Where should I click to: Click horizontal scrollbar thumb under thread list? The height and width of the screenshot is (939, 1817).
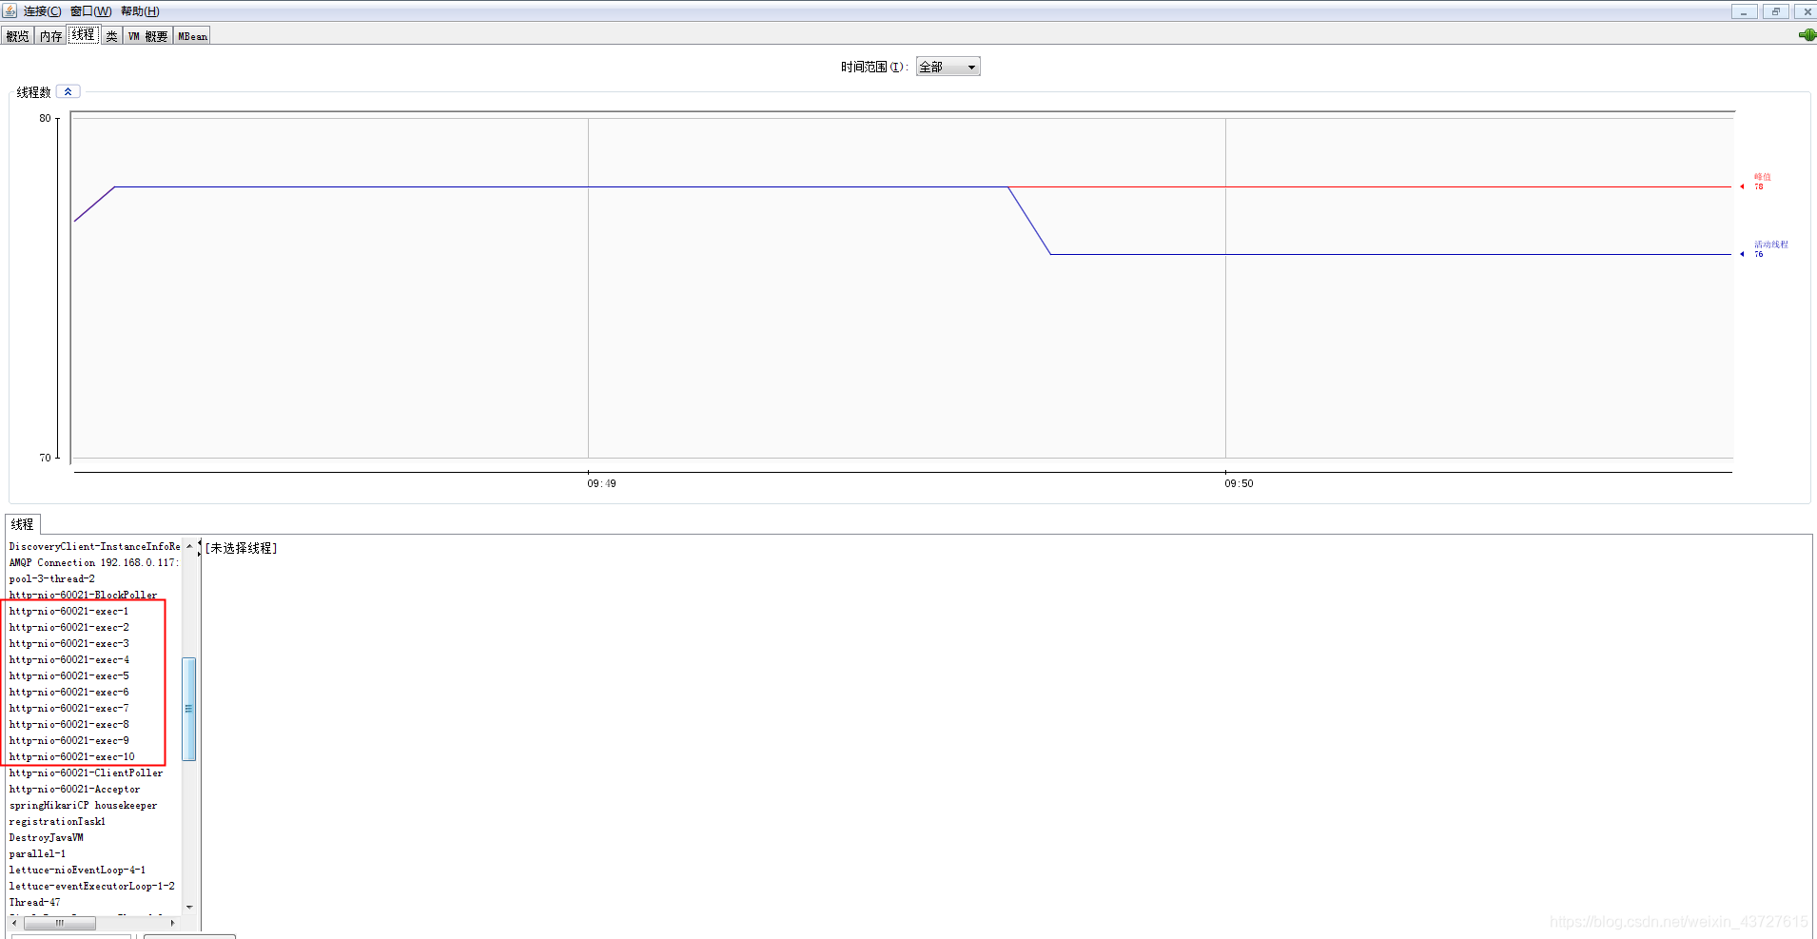[x=60, y=923]
